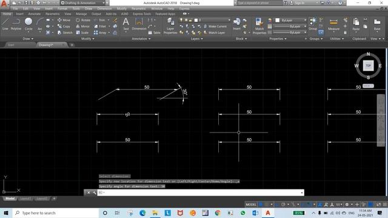Open the Dimension menu

[x=104, y=8]
